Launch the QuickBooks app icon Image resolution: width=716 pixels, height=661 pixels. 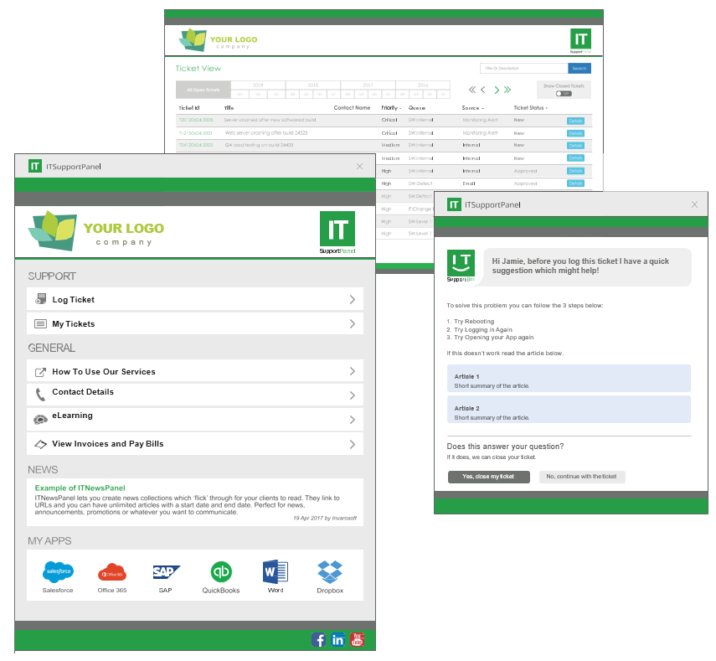pos(221,572)
